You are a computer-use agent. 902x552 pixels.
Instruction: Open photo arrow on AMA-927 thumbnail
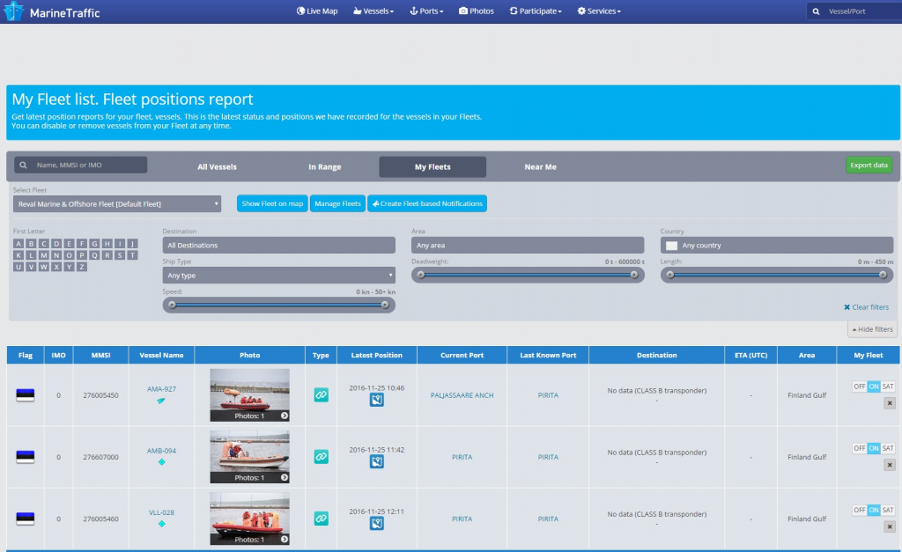tap(285, 416)
